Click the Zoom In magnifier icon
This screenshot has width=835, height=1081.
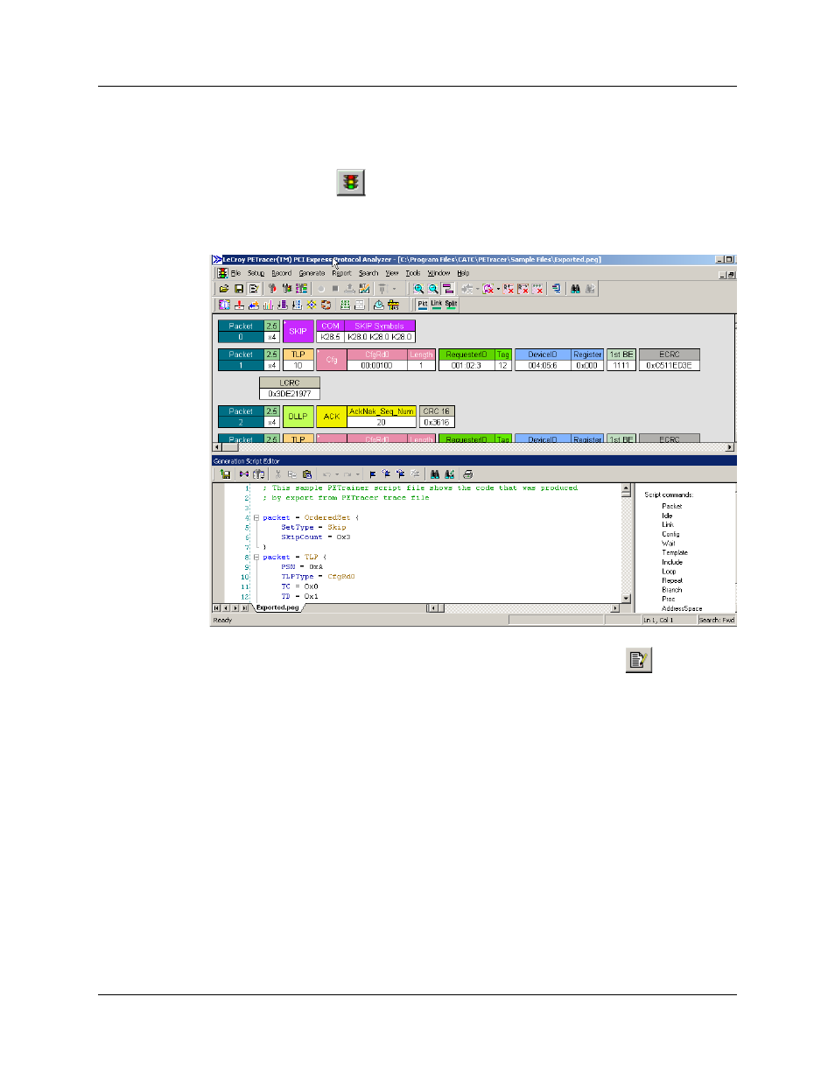419,289
